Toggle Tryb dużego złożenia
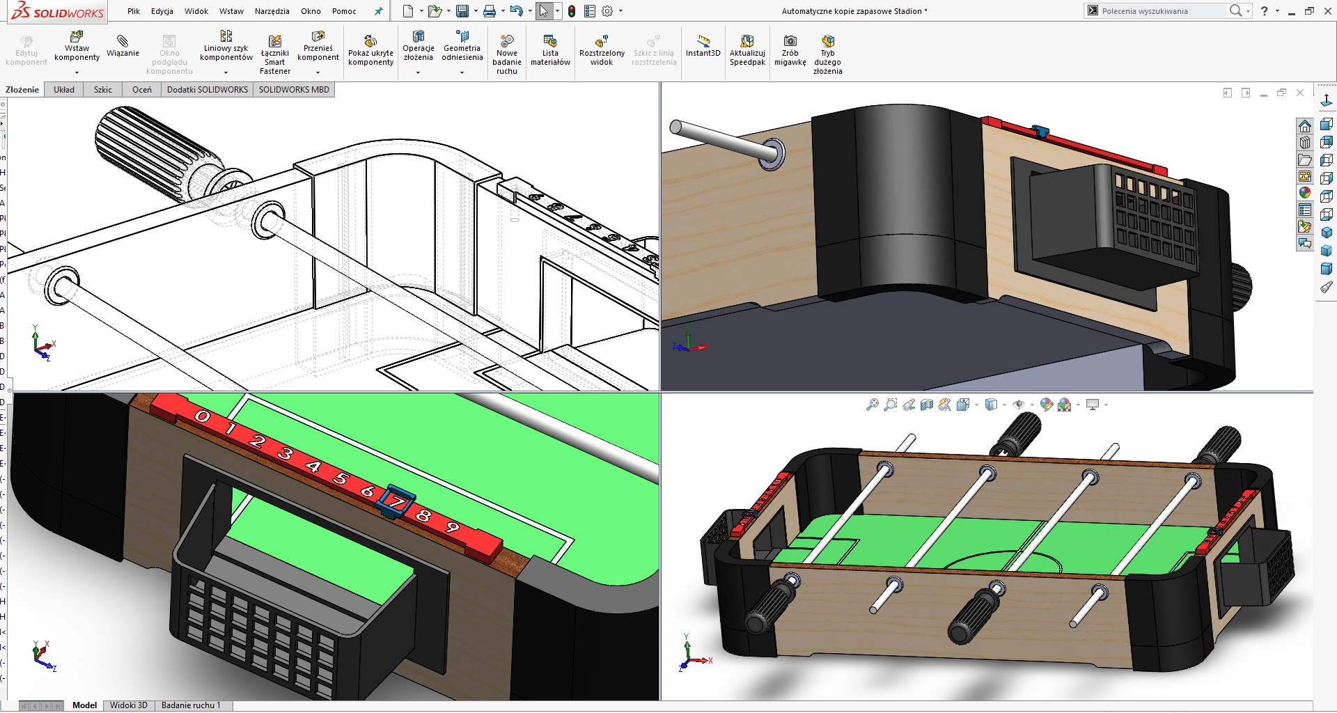This screenshot has width=1337, height=713. (827, 52)
